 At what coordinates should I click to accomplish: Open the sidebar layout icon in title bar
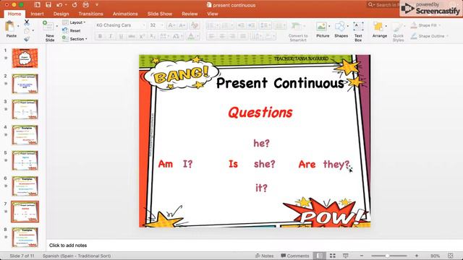[x=37, y=5]
